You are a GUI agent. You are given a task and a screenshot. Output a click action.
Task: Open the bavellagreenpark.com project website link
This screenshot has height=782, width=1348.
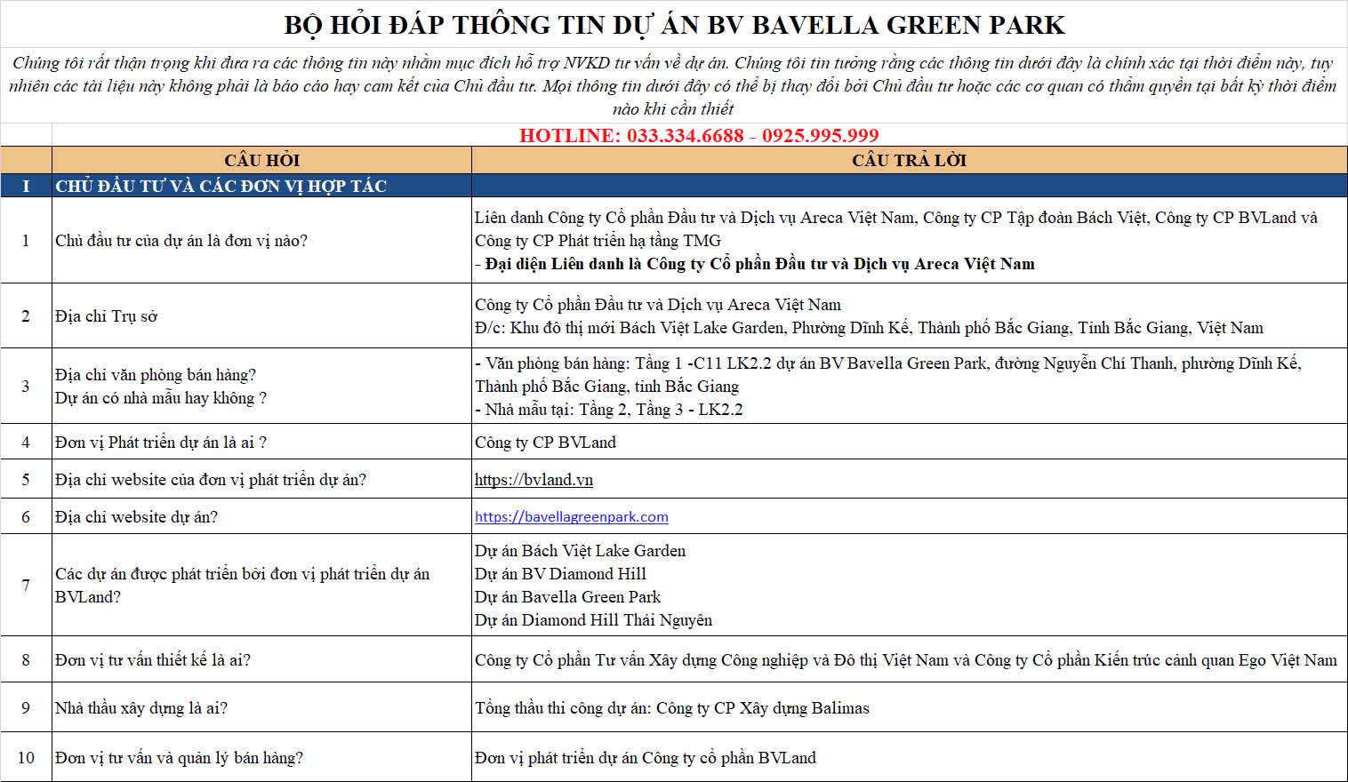point(571,517)
